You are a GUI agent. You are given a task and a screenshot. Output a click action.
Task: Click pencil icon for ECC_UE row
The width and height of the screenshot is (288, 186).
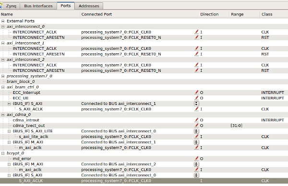tap(196, 98)
